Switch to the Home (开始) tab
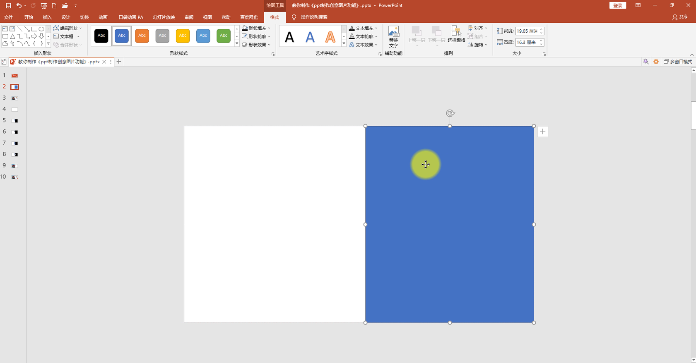The image size is (696, 363). tap(29, 17)
